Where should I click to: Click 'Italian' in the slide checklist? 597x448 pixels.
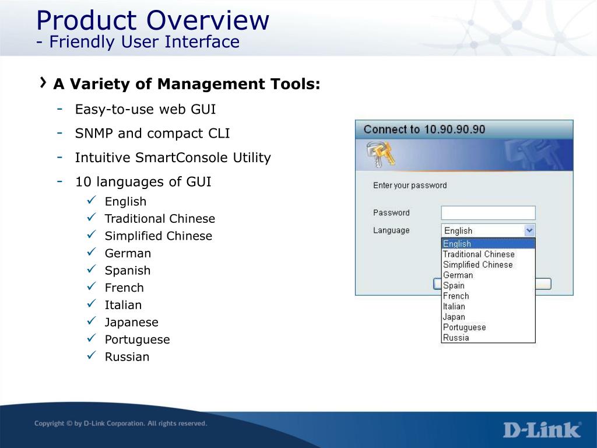pos(124,305)
